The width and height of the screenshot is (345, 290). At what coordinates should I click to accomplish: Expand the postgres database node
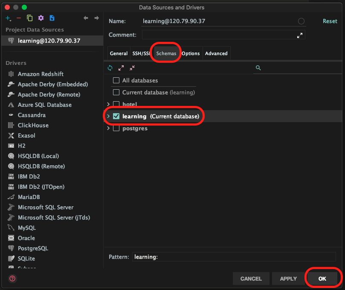pyautogui.click(x=108, y=128)
